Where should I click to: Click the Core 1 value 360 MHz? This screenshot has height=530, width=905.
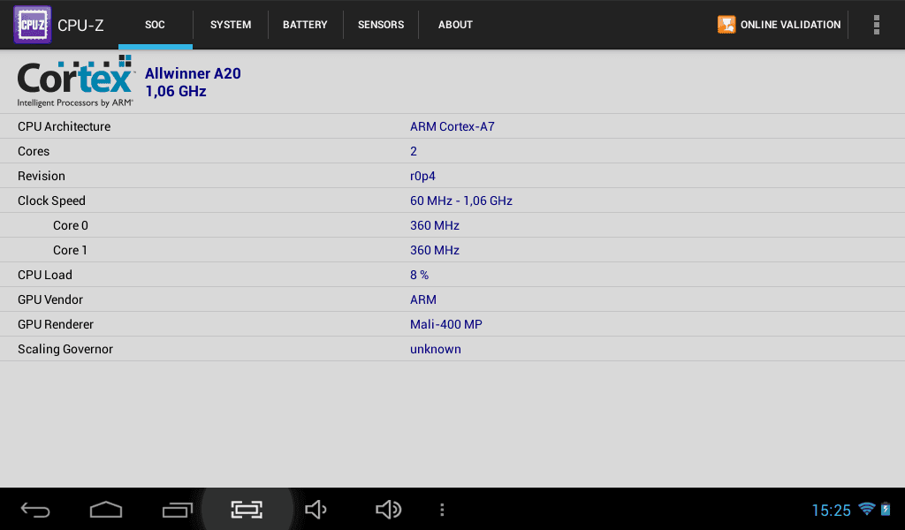435,250
